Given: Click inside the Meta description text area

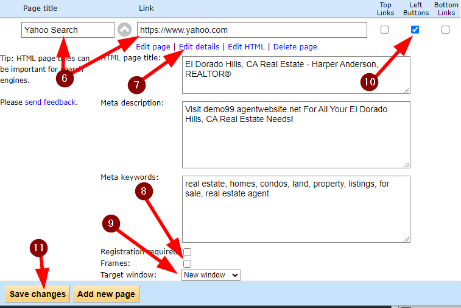Looking at the screenshot, I should click(x=295, y=134).
